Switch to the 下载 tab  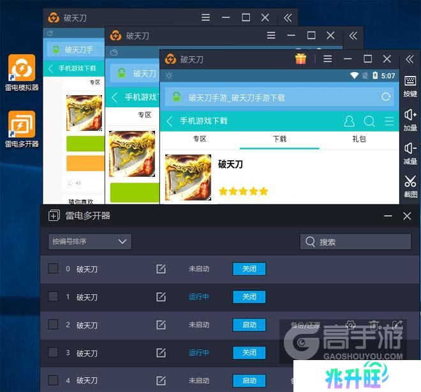click(x=279, y=139)
